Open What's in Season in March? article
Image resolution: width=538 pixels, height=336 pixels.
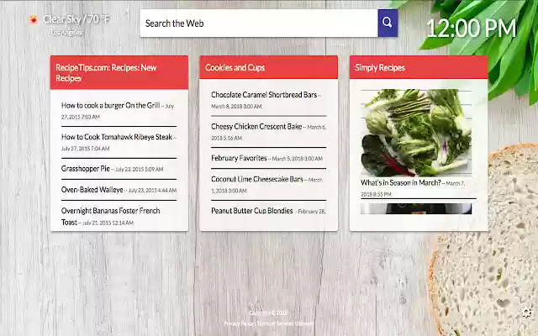tap(400, 183)
